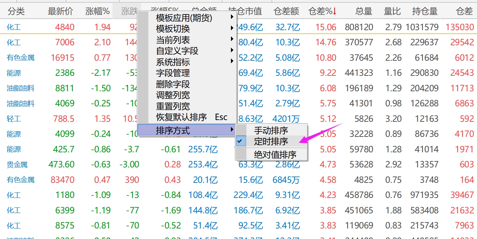Viewport: 477px width, 239px height.
Task: Choose 手动排序 in sort submenu
Action: [x=271, y=131]
